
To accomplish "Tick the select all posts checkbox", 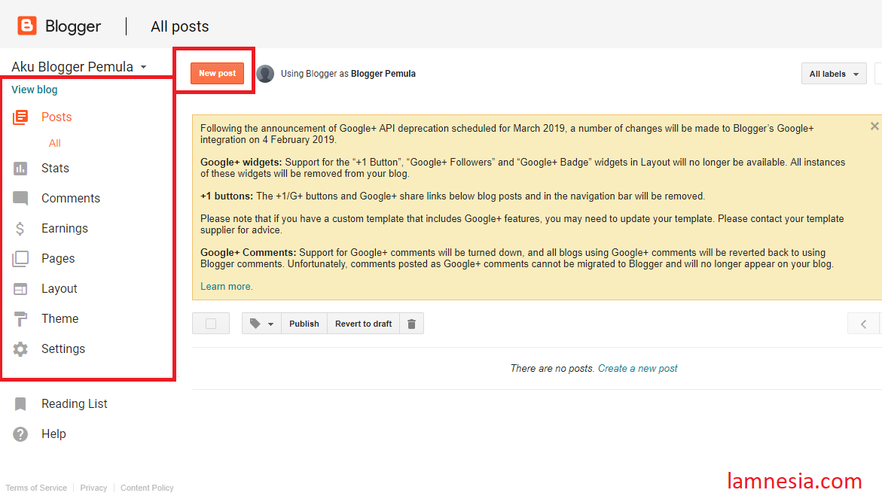I will [x=211, y=324].
